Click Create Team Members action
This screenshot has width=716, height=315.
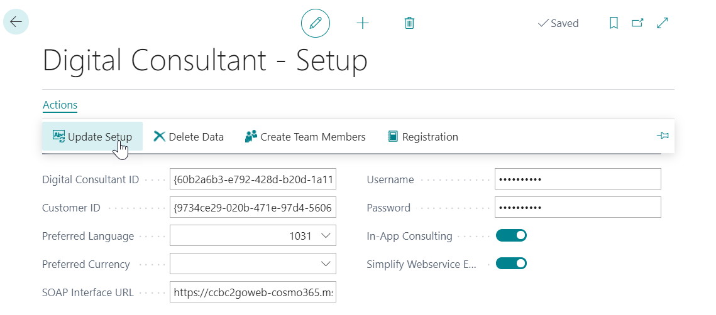tap(306, 137)
